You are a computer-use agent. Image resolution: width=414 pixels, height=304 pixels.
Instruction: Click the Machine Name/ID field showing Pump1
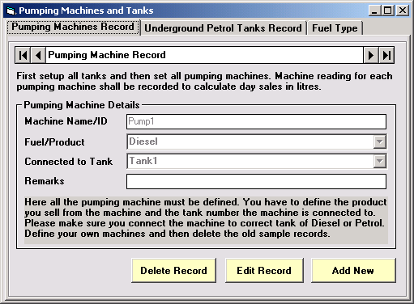point(256,121)
